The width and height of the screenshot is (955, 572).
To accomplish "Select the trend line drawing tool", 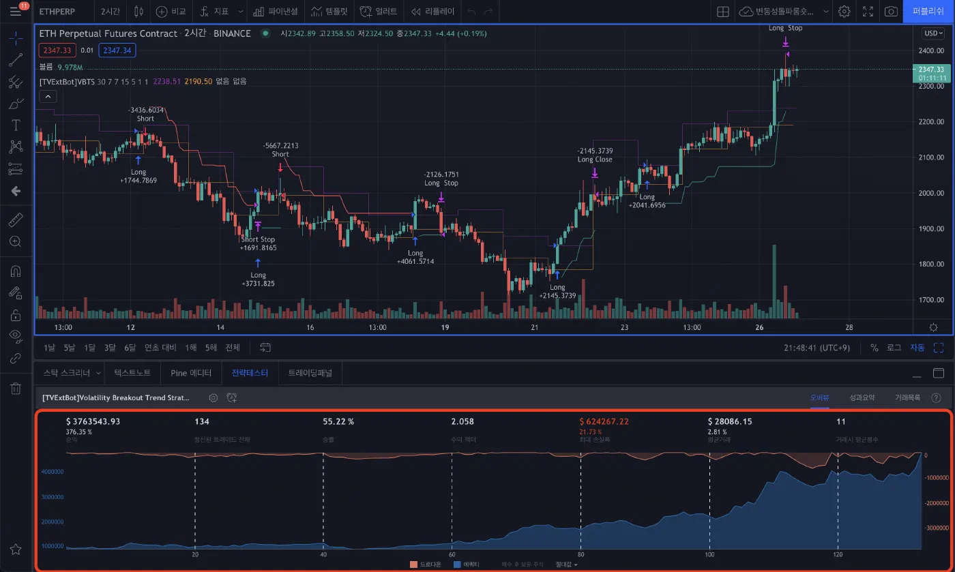I will pos(15,59).
